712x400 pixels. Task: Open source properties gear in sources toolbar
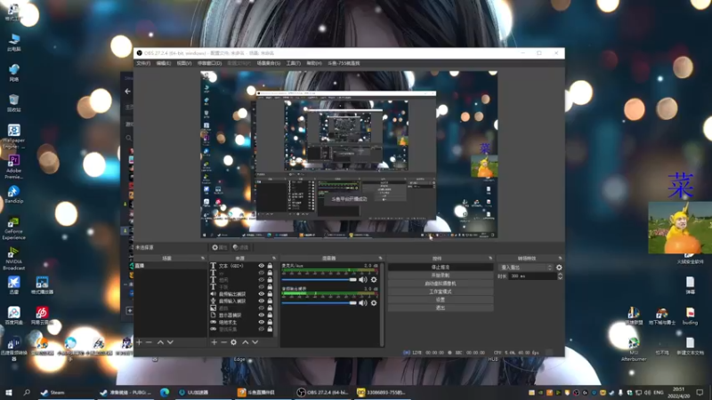pos(233,342)
